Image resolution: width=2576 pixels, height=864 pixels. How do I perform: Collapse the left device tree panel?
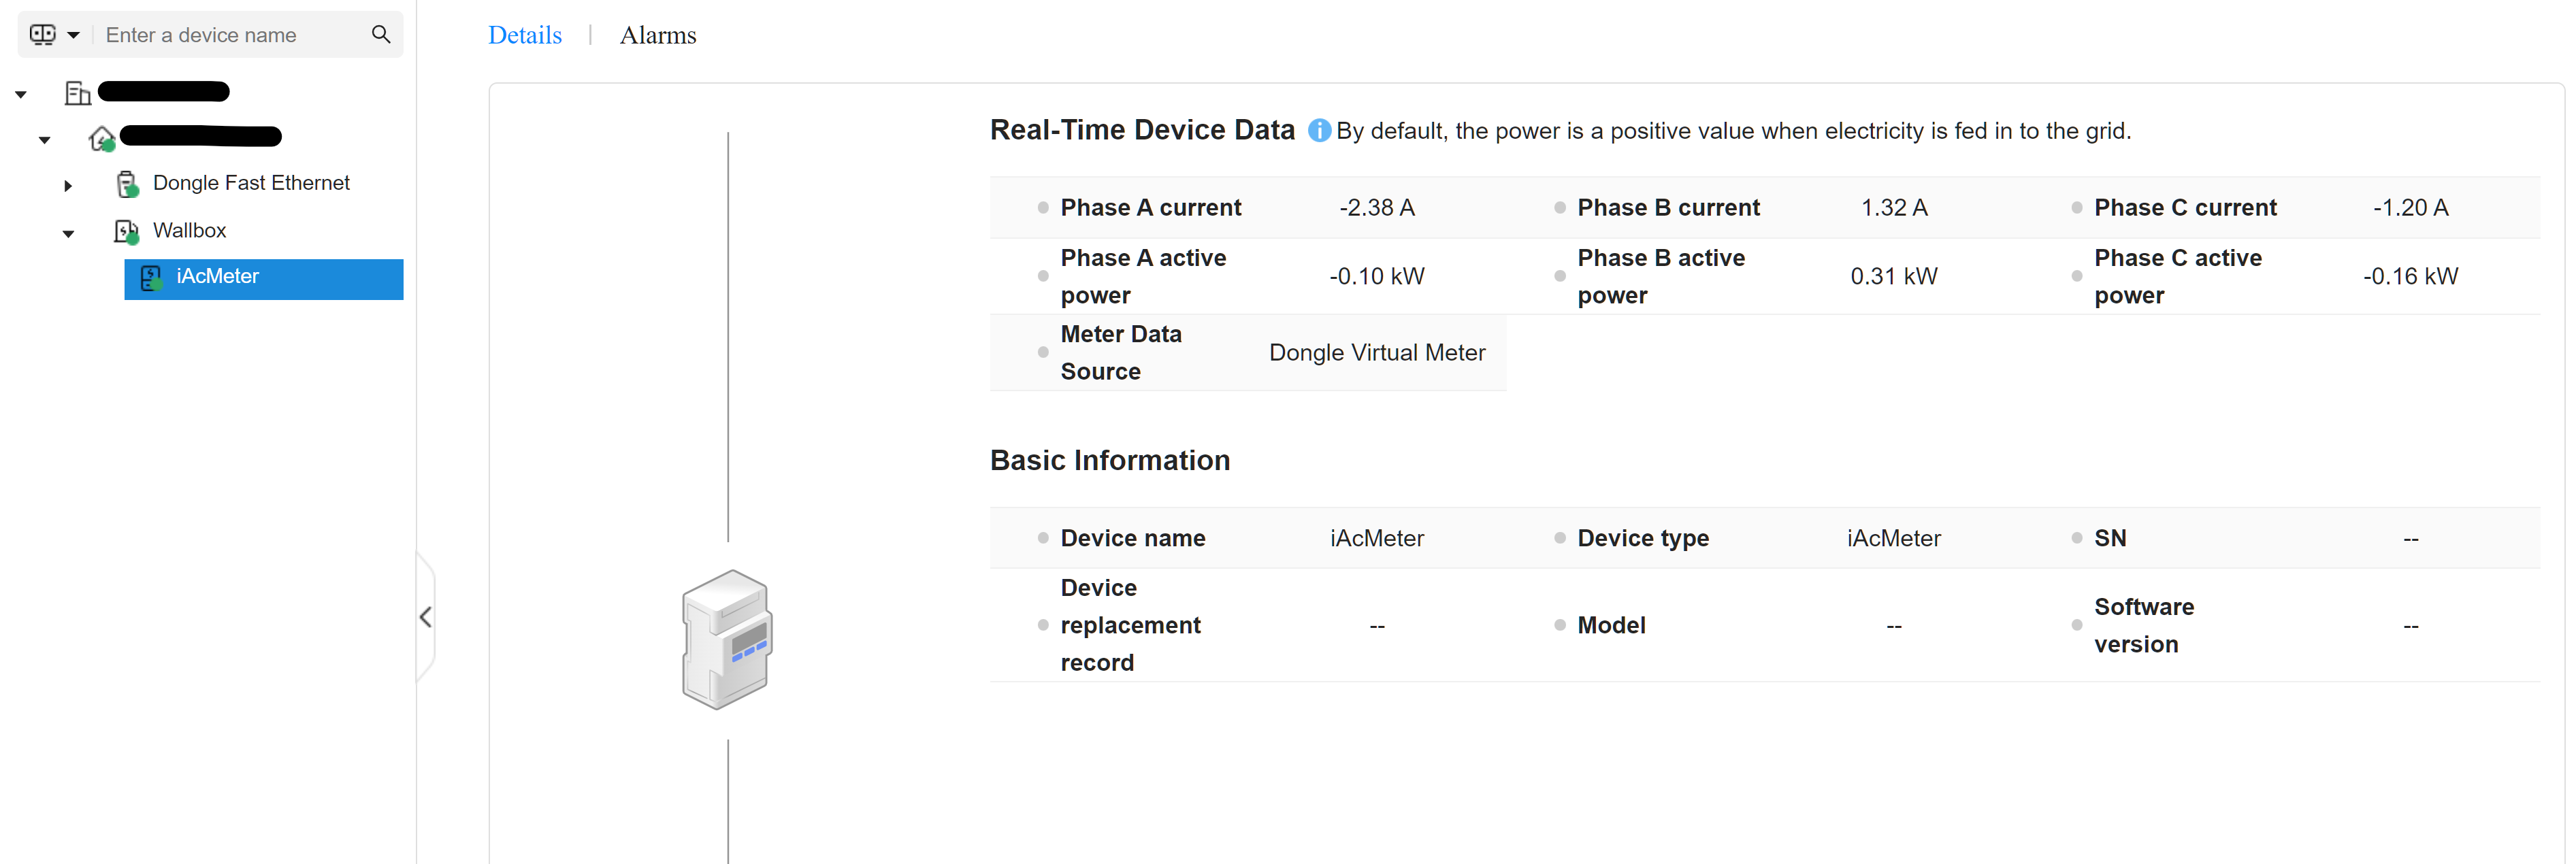click(x=426, y=617)
